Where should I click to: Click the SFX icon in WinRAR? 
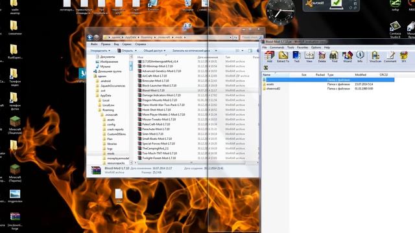[403, 57]
